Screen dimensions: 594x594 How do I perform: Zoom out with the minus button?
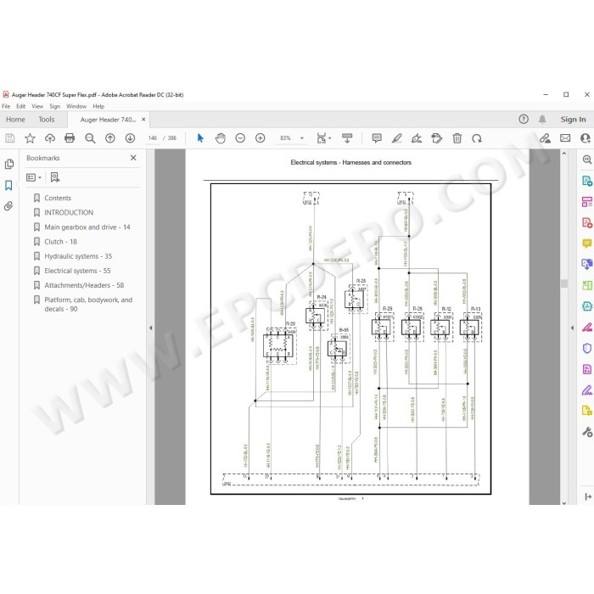(x=240, y=138)
